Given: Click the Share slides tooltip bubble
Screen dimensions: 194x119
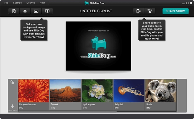Looking at the screenshot, I should [x=152, y=30].
